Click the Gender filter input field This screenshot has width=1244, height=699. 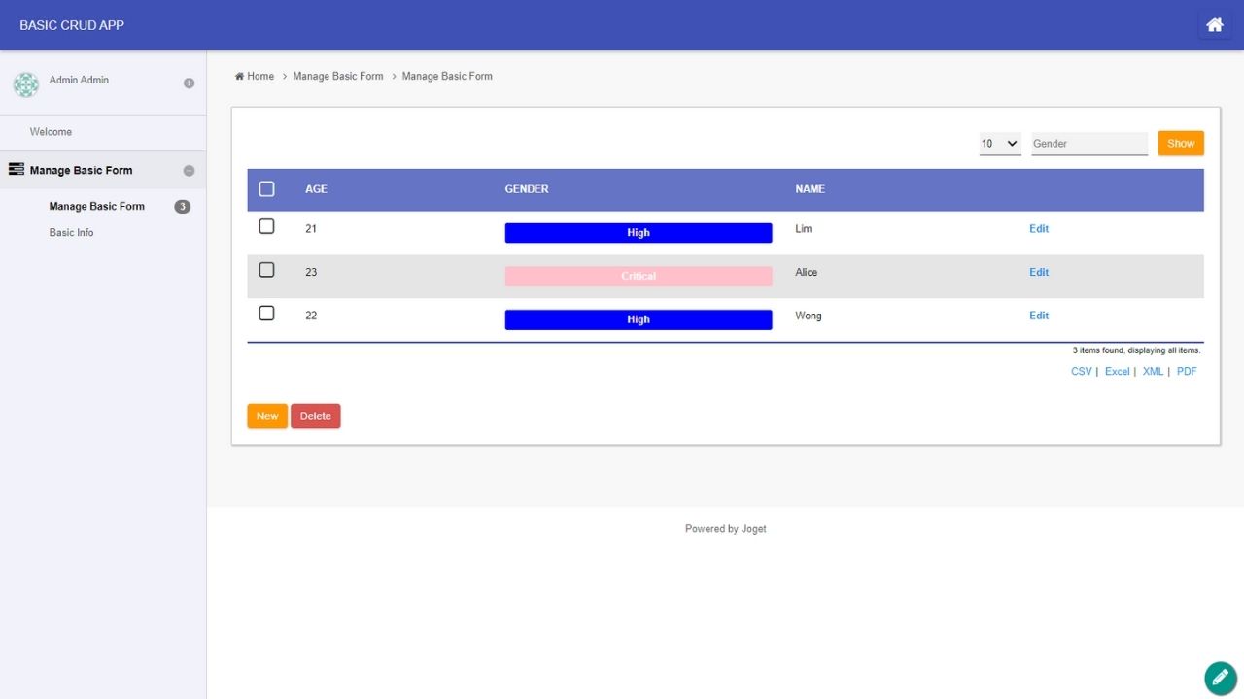tap(1088, 144)
